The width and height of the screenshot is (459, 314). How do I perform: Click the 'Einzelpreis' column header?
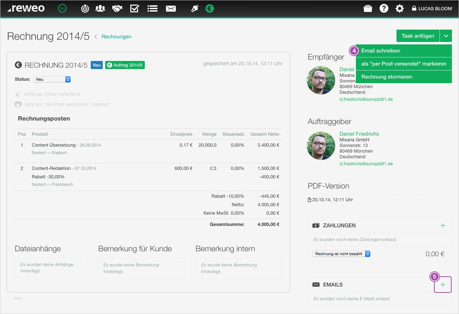[x=181, y=134]
